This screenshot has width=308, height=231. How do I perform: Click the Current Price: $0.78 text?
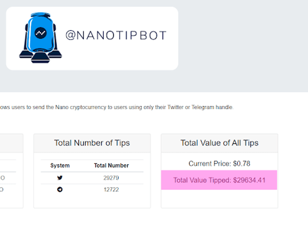click(x=219, y=164)
